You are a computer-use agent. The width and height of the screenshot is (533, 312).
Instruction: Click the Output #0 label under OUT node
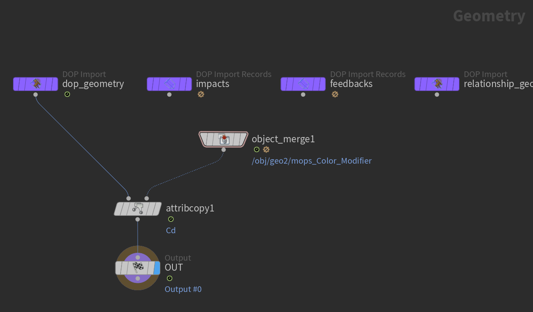(183, 289)
